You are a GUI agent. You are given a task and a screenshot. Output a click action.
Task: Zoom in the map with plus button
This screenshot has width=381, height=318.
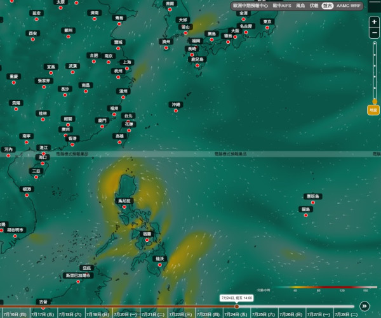pyautogui.click(x=374, y=22)
